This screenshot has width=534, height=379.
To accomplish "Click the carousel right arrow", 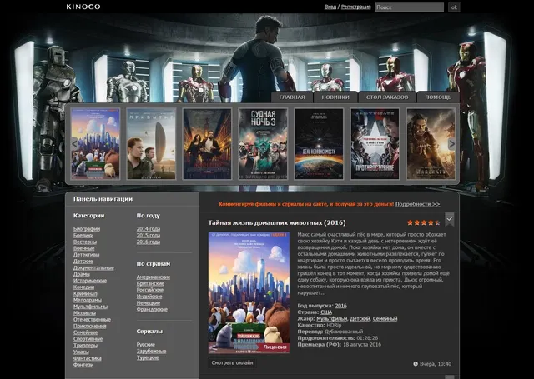I will pyautogui.click(x=451, y=143).
